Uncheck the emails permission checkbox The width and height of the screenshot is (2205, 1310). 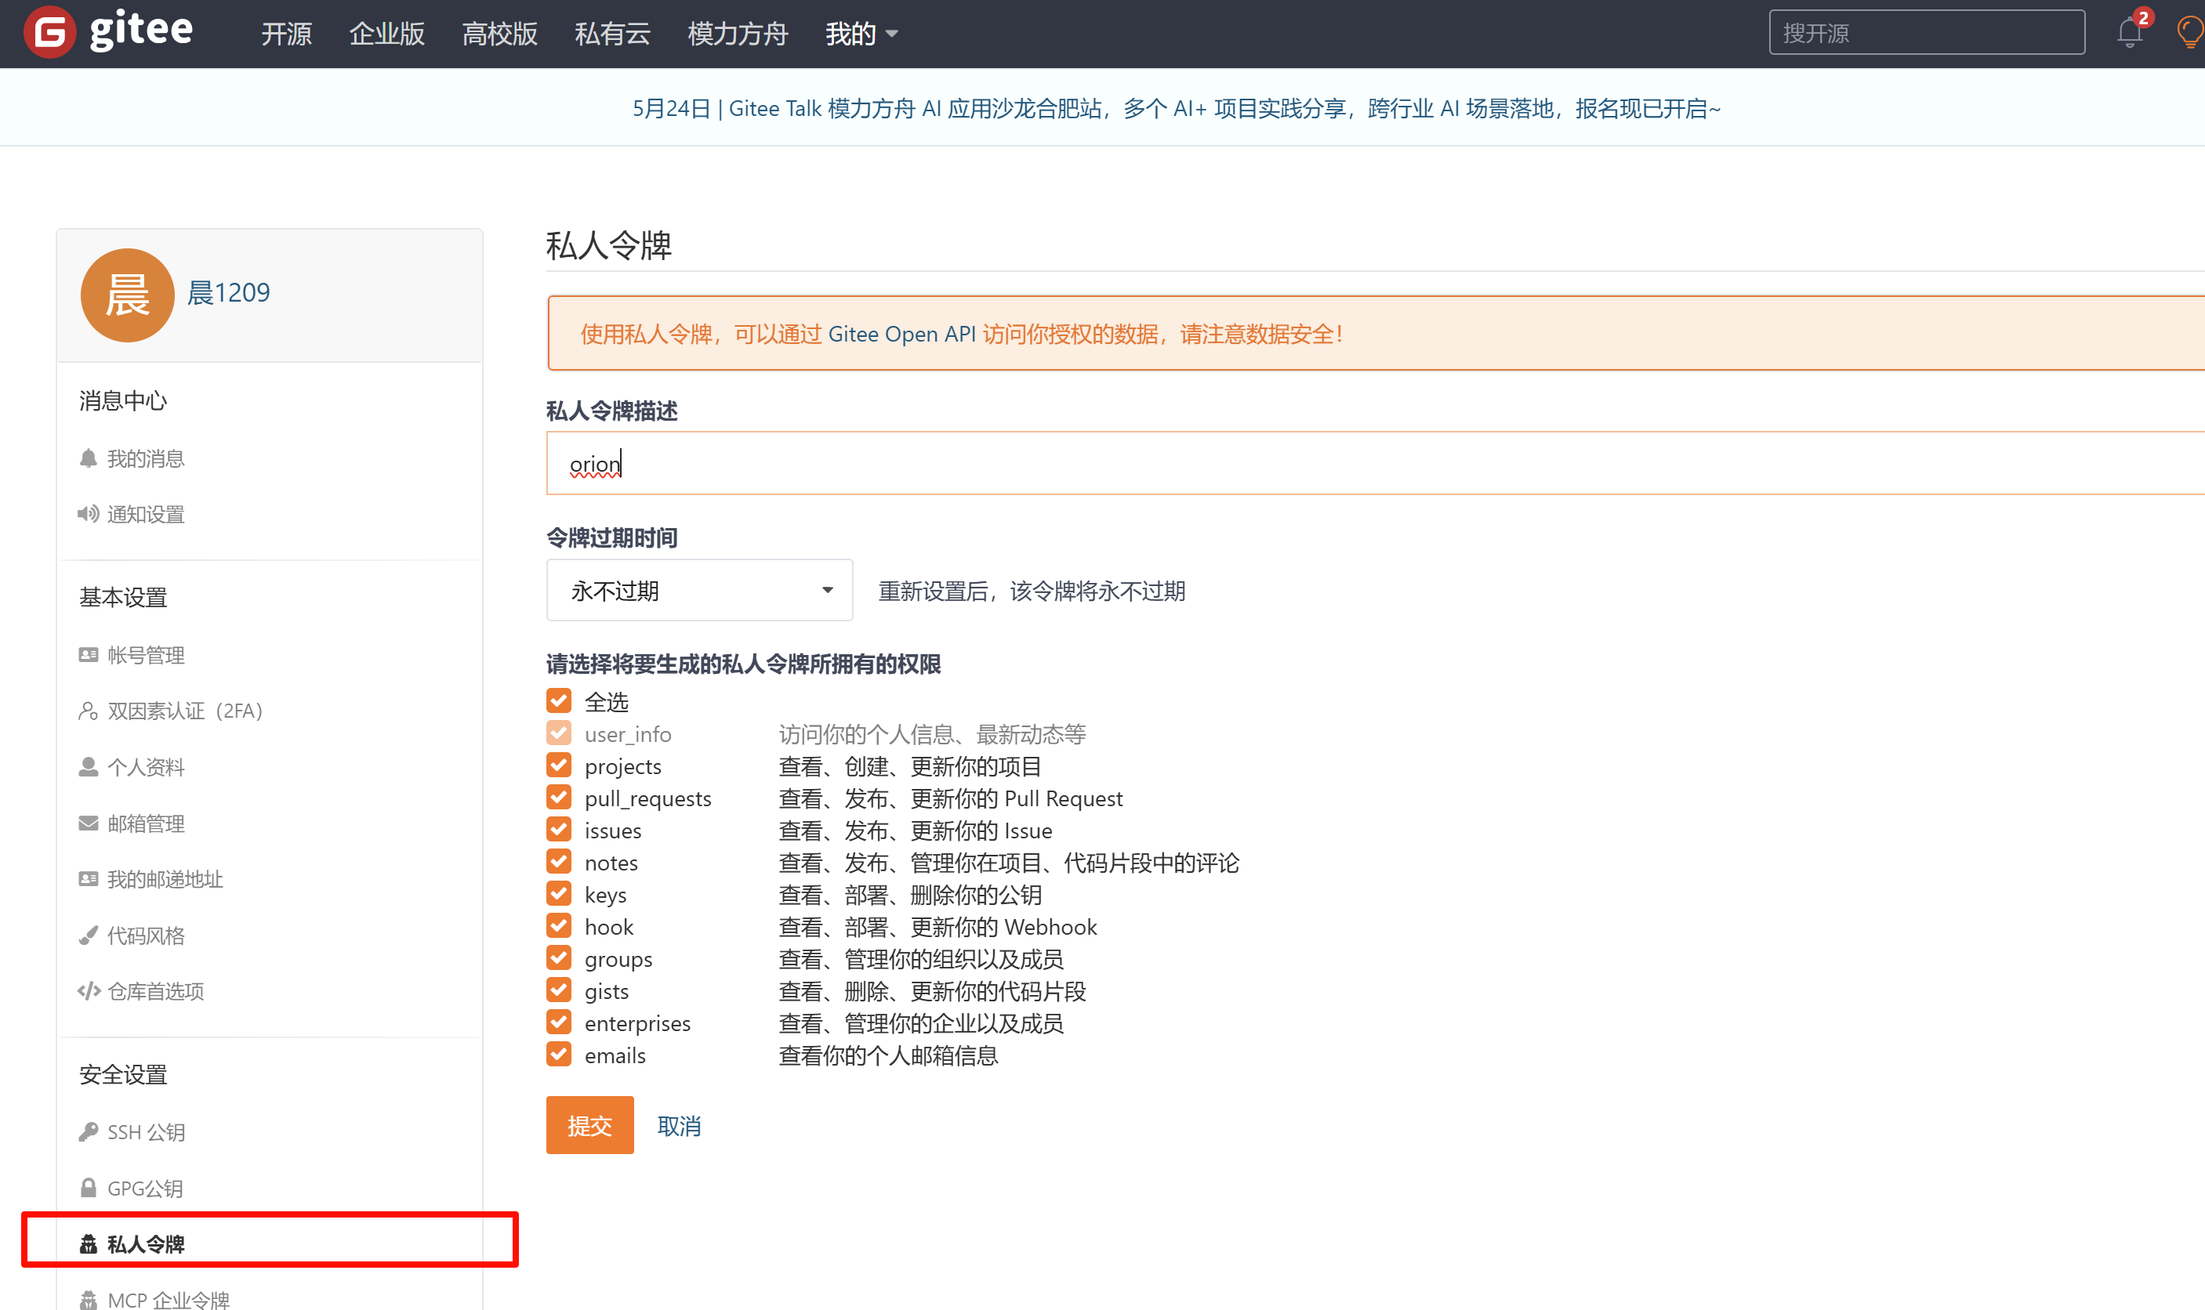pyautogui.click(x=559, y=1054)
